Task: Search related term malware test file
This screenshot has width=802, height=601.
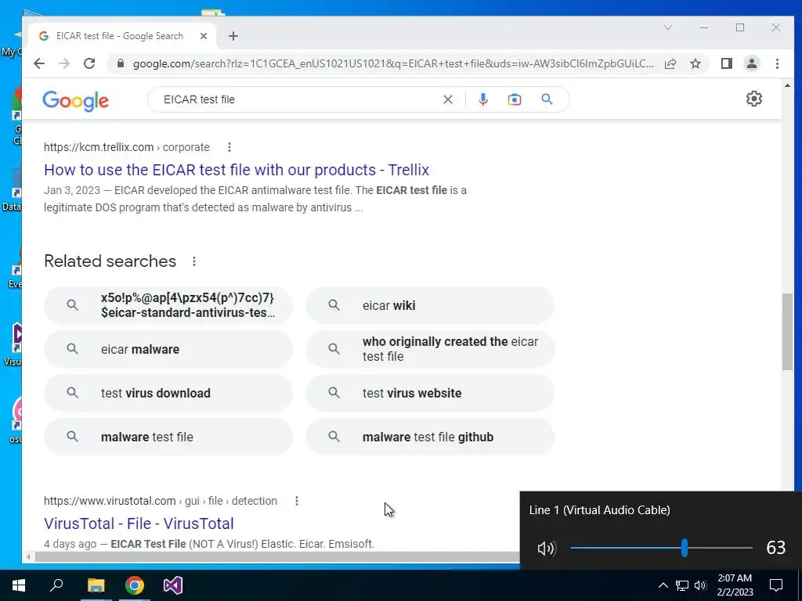Action: tap(168, 437)
